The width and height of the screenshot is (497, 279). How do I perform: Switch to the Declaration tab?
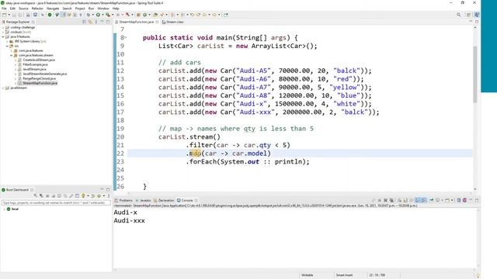[x=164, y=200]
